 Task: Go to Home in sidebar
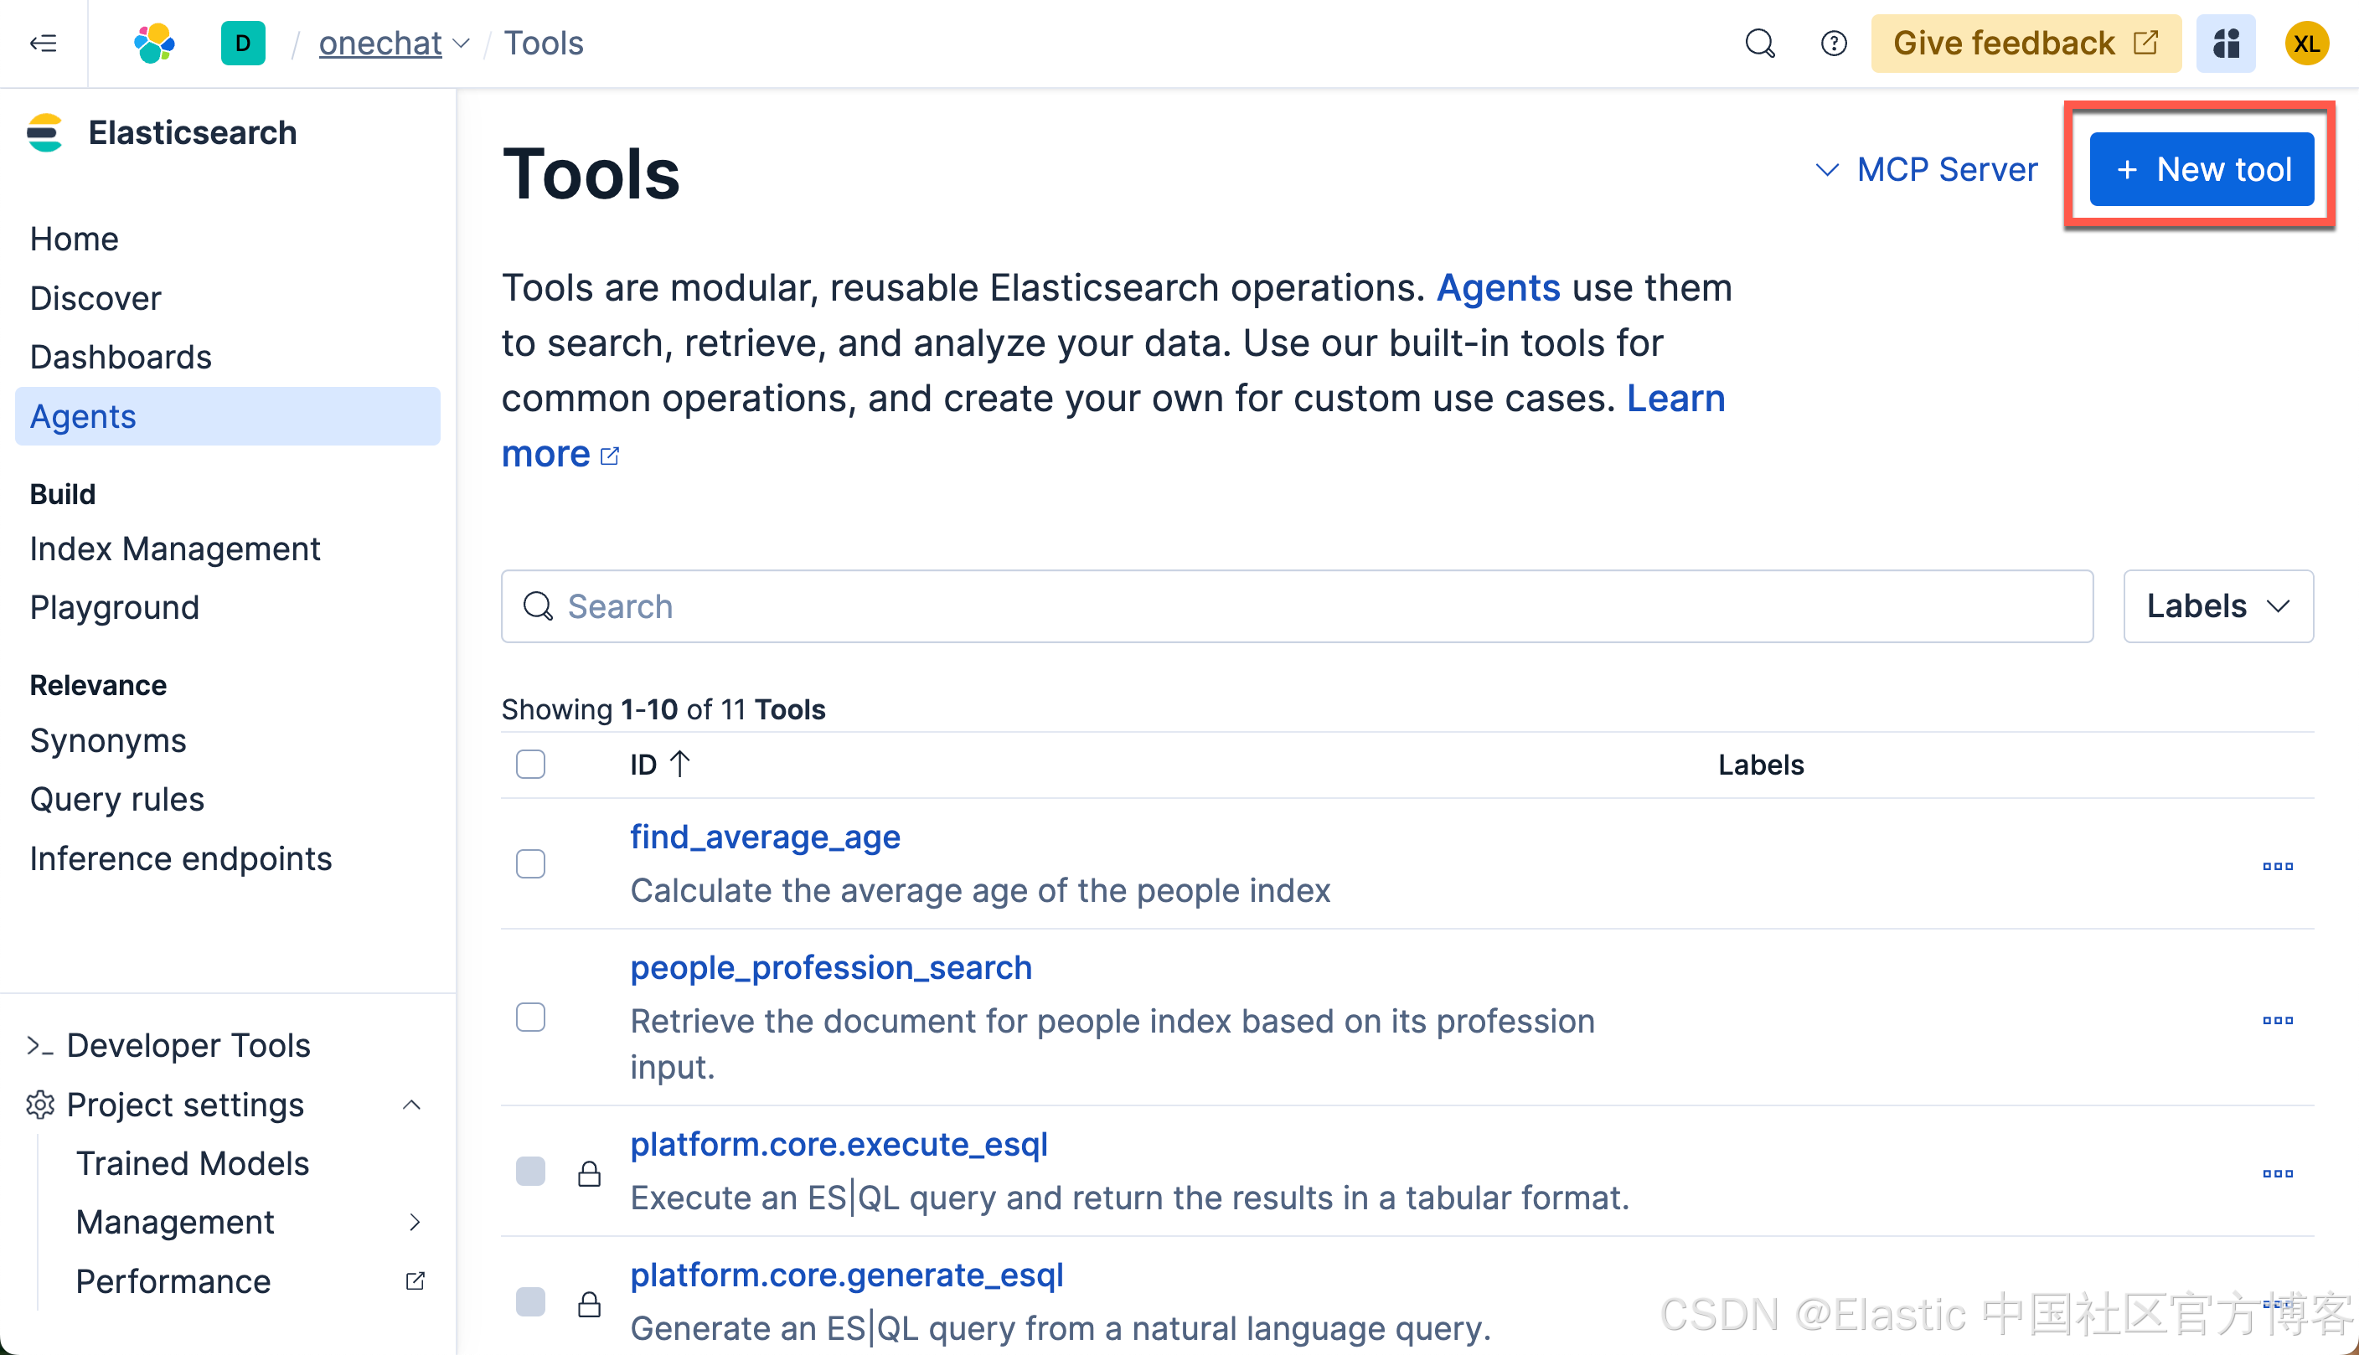(x=75, y=240)
